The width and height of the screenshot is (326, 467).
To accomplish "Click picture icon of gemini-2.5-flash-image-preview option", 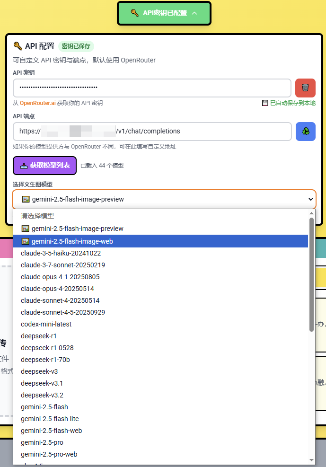I will point(25,229).
